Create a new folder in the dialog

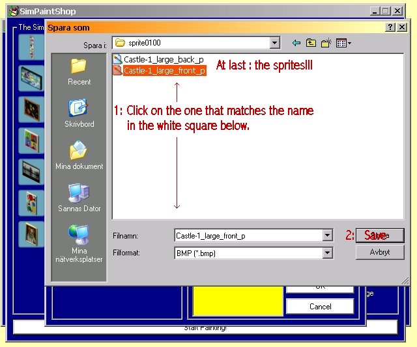tap(326, 43)
